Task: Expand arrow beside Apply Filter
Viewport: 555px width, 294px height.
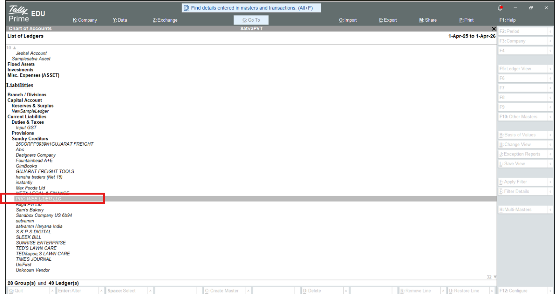Action: click(551, 182)
